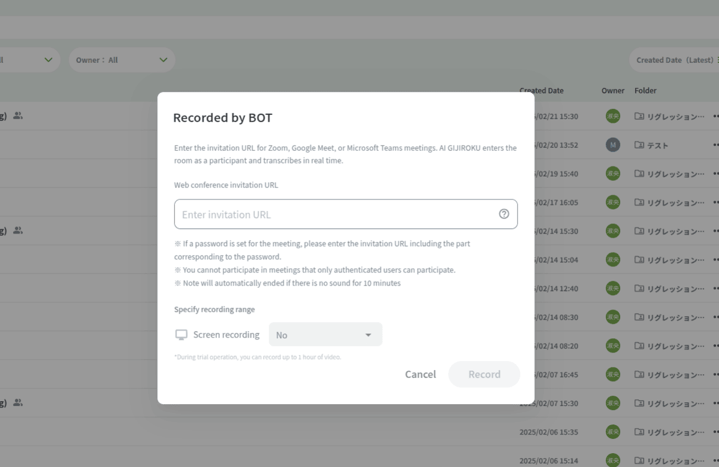This screenshot has width=719, height=467.
Task: Open the Created Date (Latest) sort dropdown
Action: point(675,60)
